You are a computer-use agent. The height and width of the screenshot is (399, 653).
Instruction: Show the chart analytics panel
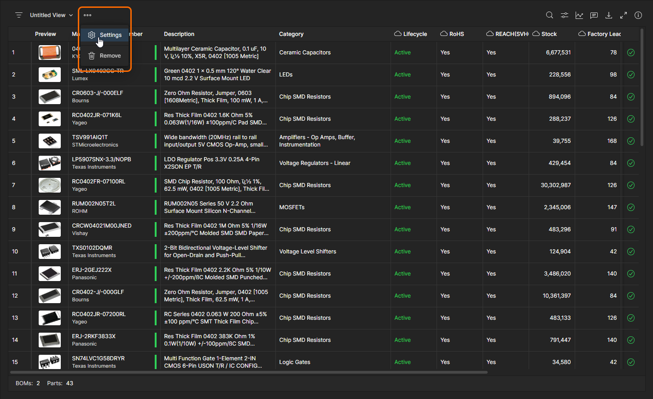tap(579, 15)
